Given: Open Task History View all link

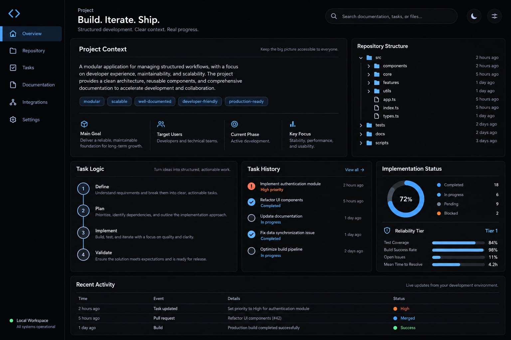Looking at the screenshot, I should point(354,170).
